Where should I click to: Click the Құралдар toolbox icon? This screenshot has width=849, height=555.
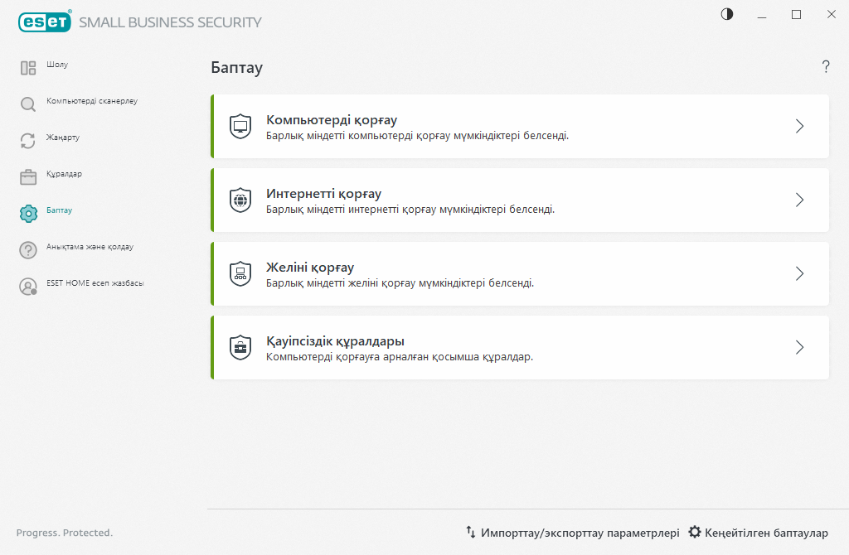point(28,177)
